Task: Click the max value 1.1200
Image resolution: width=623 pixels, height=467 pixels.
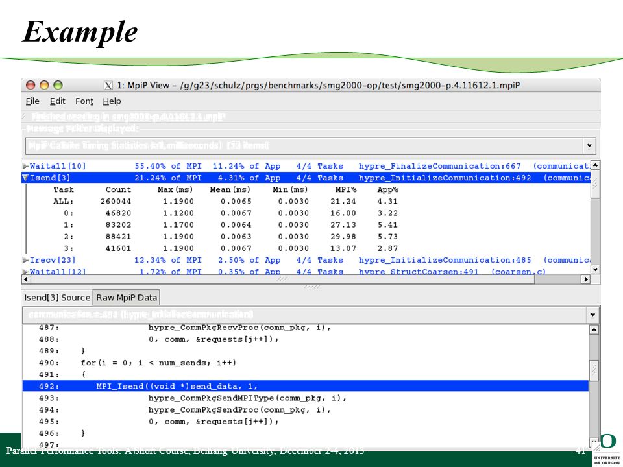Action: tap(178, 213)
